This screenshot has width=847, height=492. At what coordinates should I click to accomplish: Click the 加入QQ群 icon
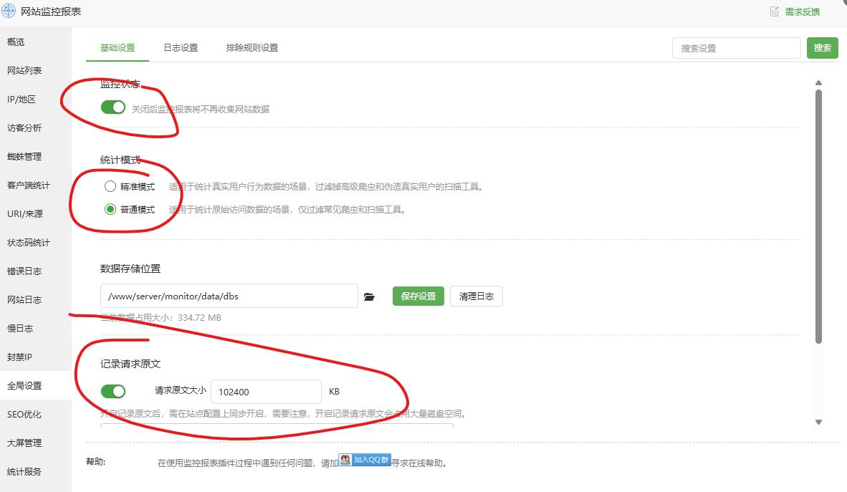(363, 461)
